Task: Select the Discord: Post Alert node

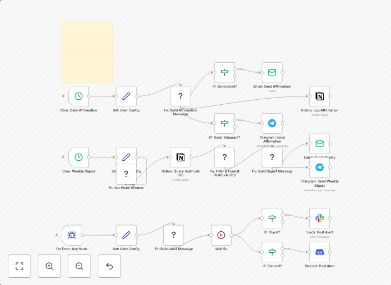Action: coord(319,252)
